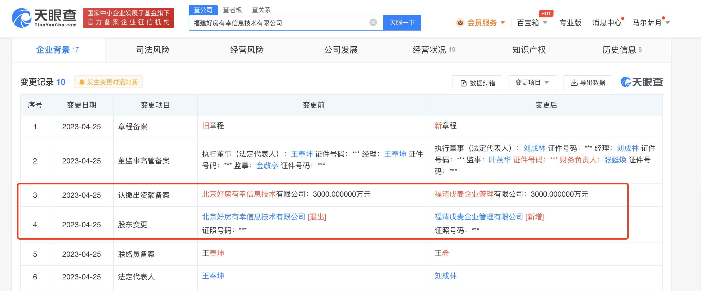This screenshot has height=291, width=701.
Task: Open the 变更项目 filter dropdown
Action: (x=533, y=83)
